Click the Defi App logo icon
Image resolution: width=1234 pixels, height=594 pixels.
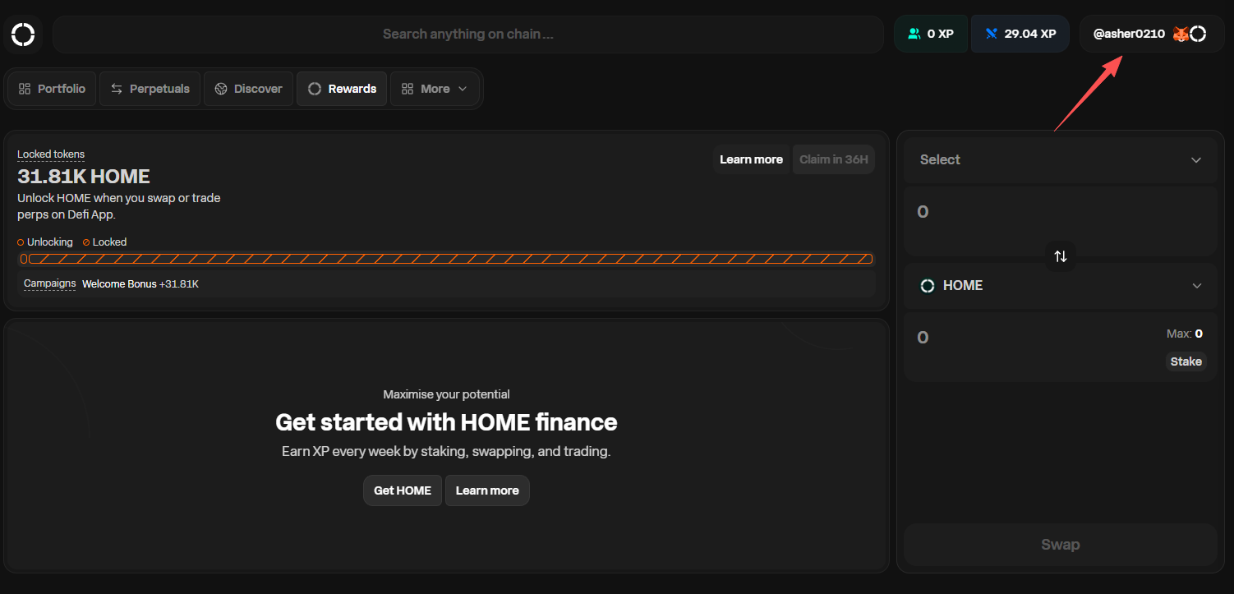tap(23, 35)
